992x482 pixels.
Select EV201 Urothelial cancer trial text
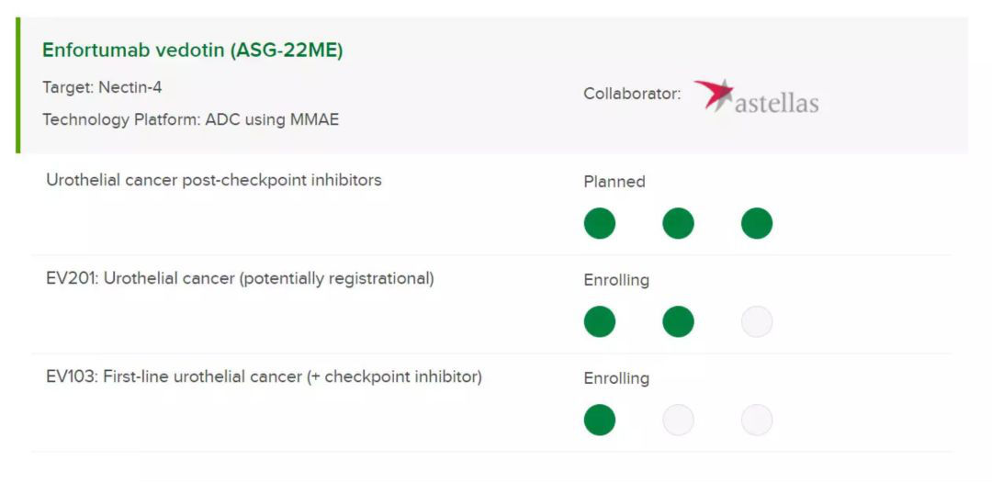click(x=240, y=278)
